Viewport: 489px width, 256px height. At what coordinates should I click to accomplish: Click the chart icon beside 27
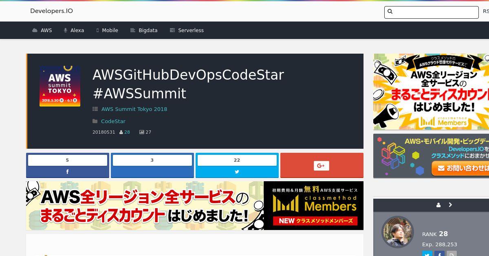point(142,132)
